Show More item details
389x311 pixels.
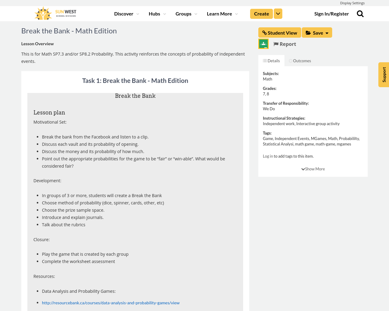click(x=313, y=168)
